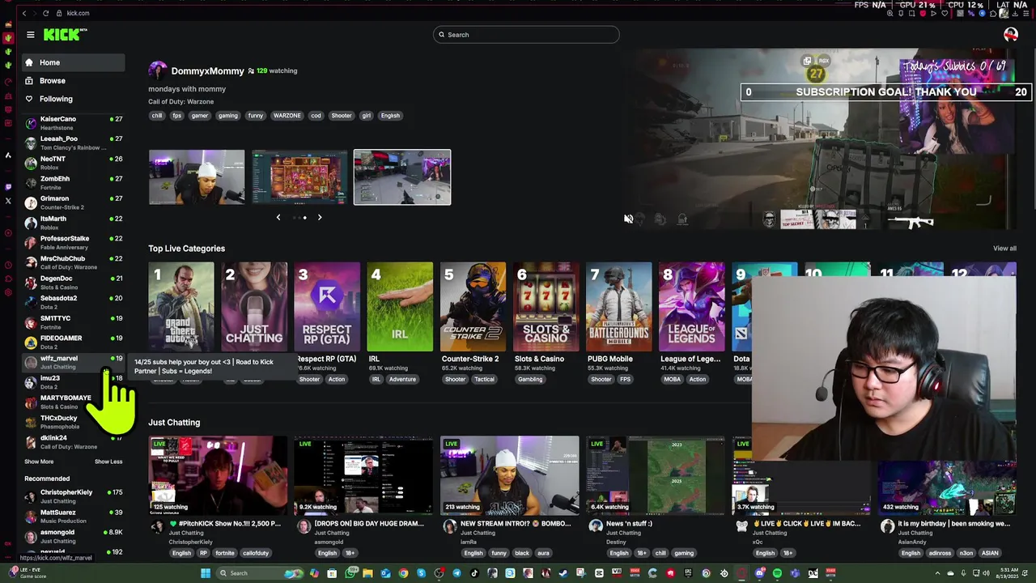Screen dimensions: 1036x583
Task: Select the 'Shooter' tag under DommyxMommy
Action: [x=342, y=116]
